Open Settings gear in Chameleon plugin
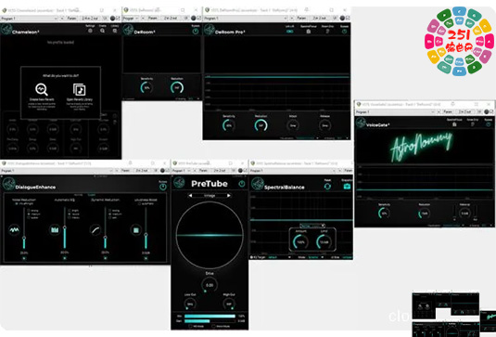 pyautogui.click(x=90, y=31)
